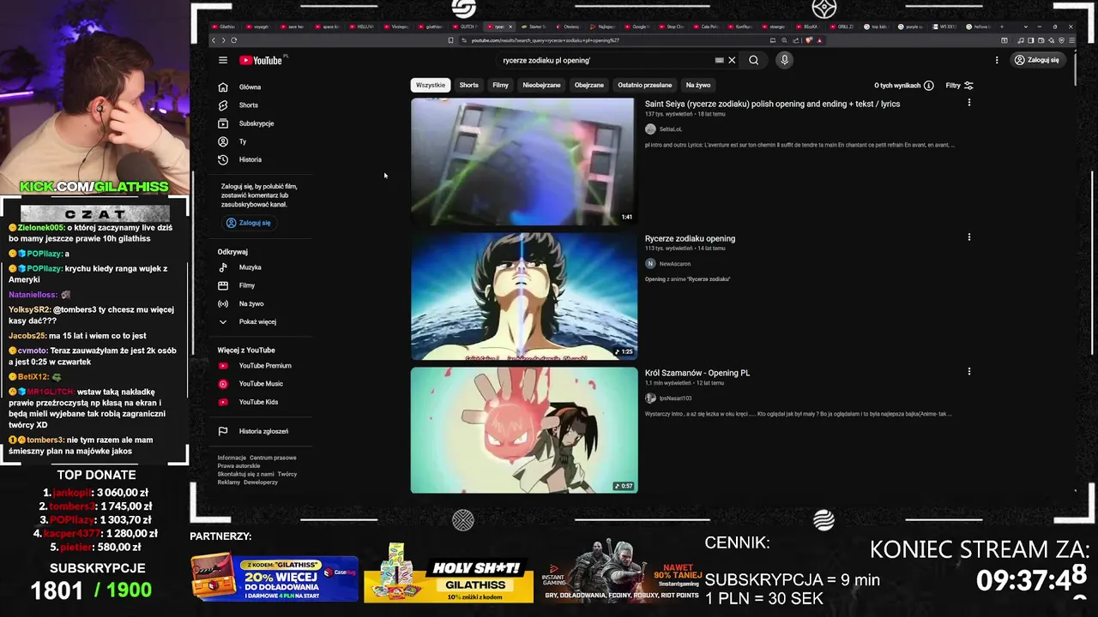Open the Król Szamanów Opening PL thumbnail
Image resolution: width=1098 pixels, height=617 pixels.
tap(524, 431)
